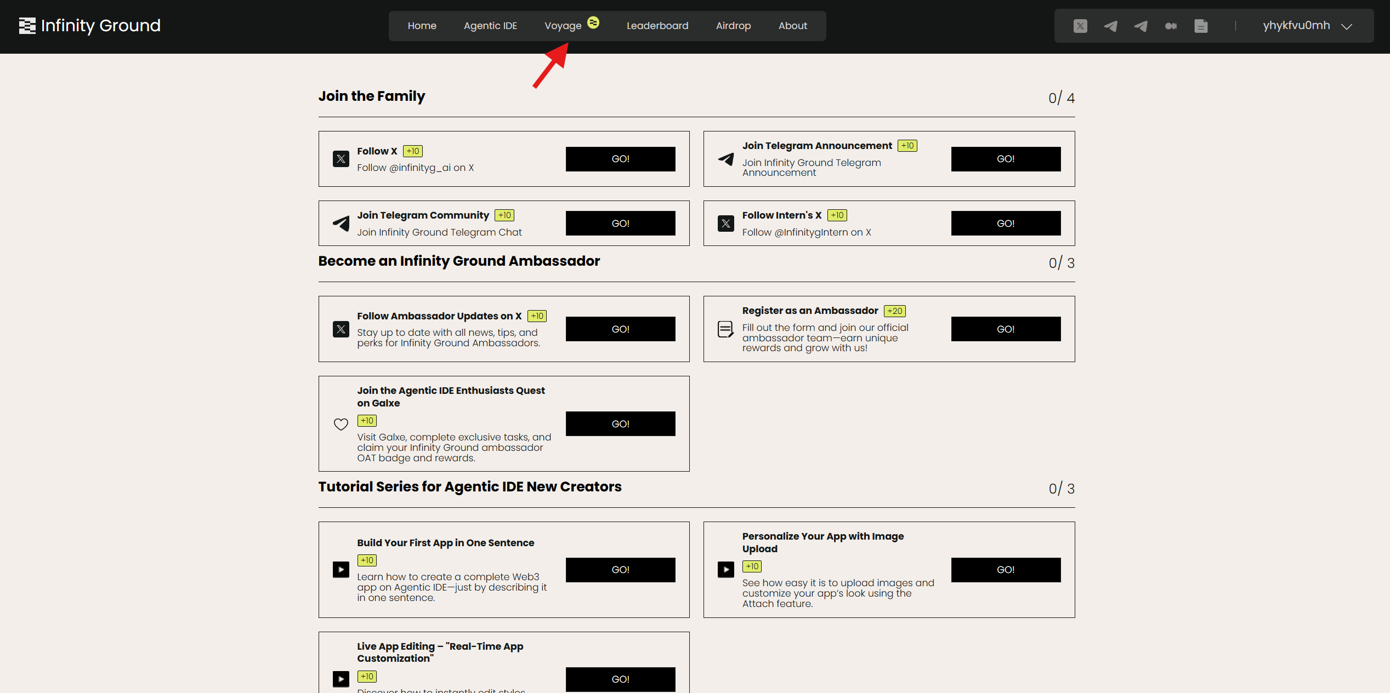Click 'Follow Ambassador Updates on X' title

coord(439,316)
